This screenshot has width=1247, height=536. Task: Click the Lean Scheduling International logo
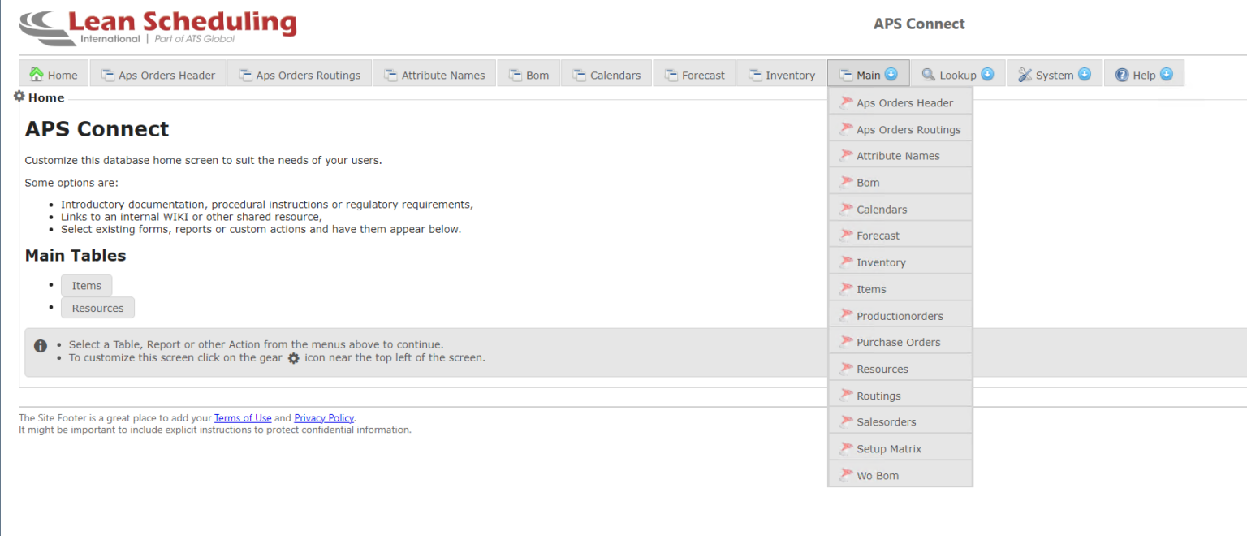coord(158,28)
